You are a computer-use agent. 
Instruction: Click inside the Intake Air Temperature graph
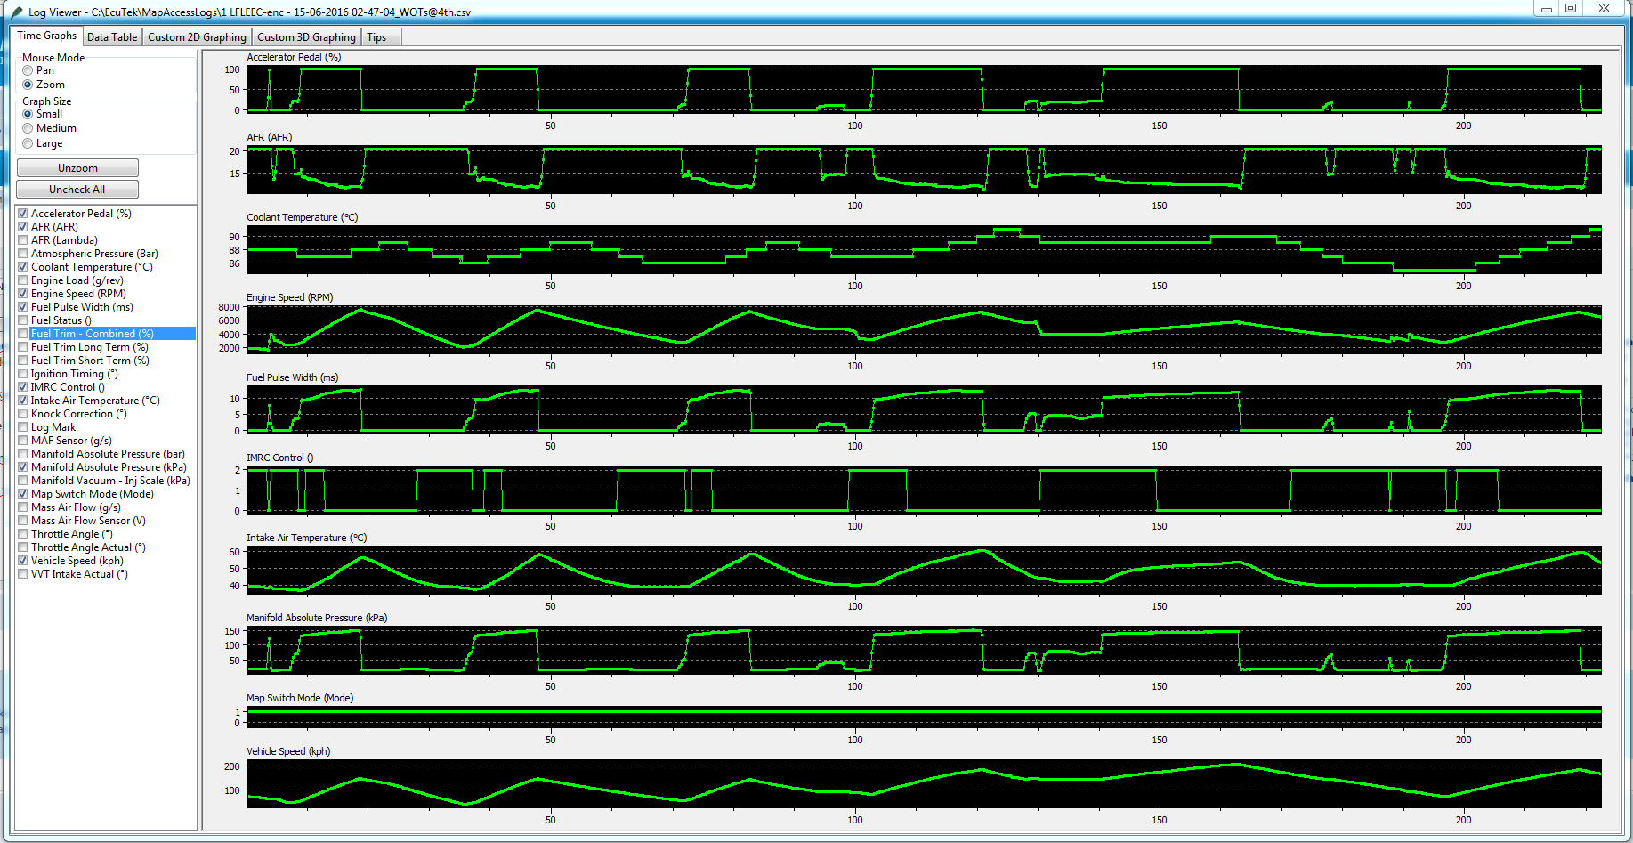point(924,570)
